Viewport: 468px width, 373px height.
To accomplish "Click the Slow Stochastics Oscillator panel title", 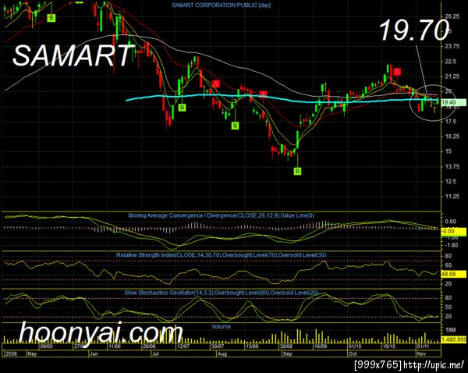I will point(222,293).
